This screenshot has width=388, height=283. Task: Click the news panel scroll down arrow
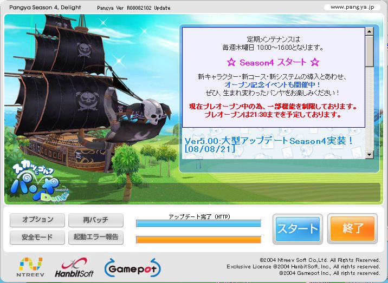370,155
